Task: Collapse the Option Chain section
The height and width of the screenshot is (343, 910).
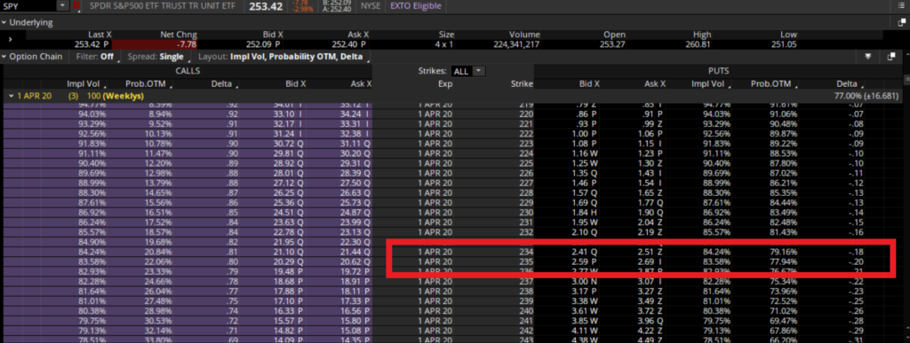Action: point(4,57)
